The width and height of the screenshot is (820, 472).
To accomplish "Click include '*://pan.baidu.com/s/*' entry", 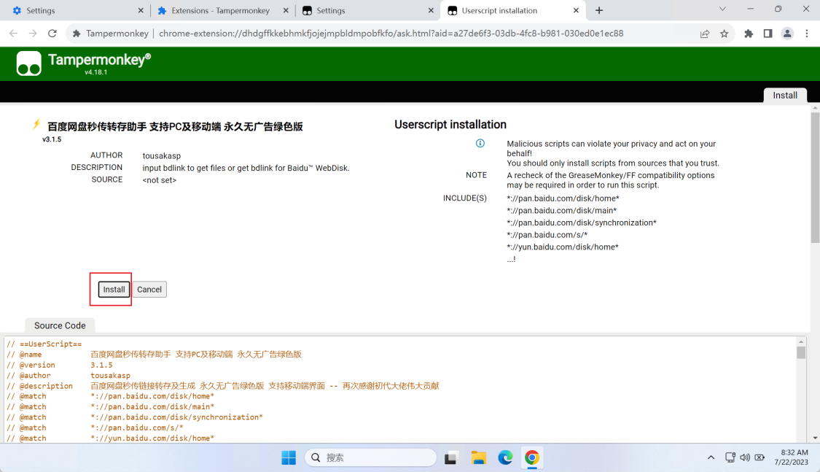I will [547, 235].
